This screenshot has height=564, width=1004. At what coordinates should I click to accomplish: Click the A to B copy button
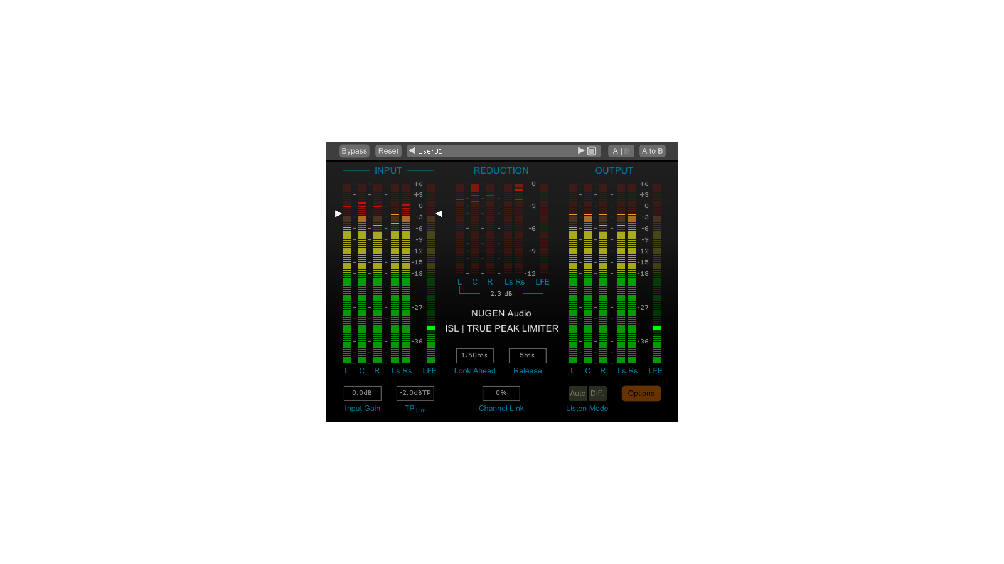click(652, 151)
